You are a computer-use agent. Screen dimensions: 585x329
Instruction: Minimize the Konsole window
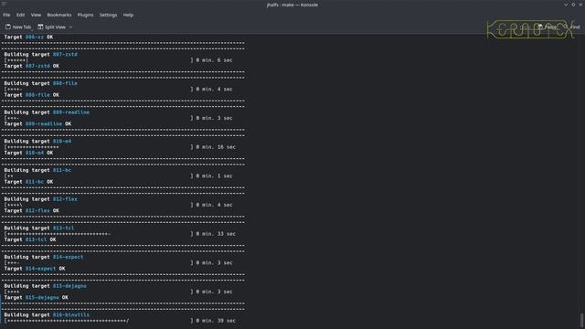coord(566,5)
